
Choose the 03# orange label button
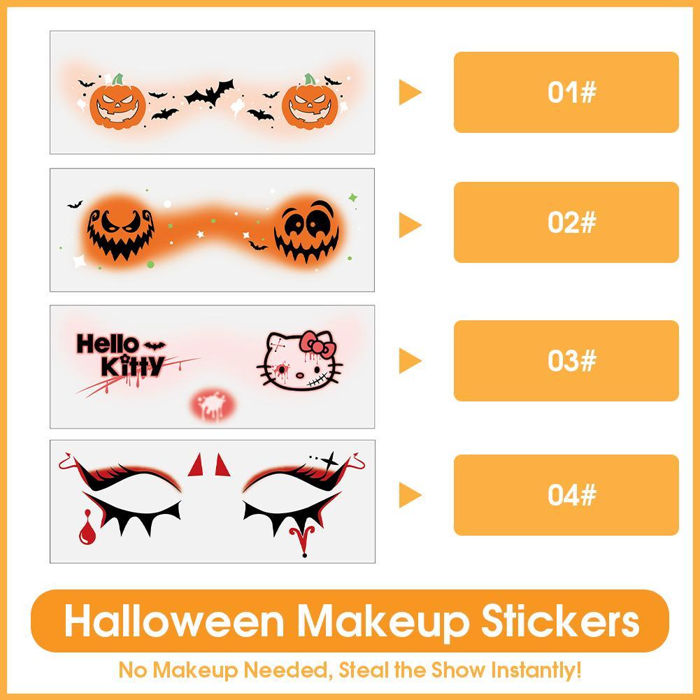coord(566,360)
